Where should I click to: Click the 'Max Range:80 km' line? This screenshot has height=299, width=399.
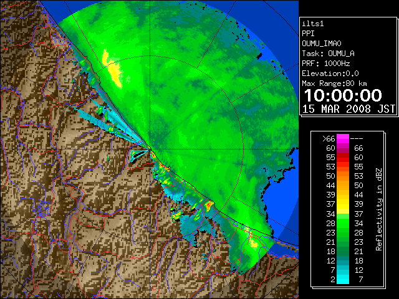point(334,83)
